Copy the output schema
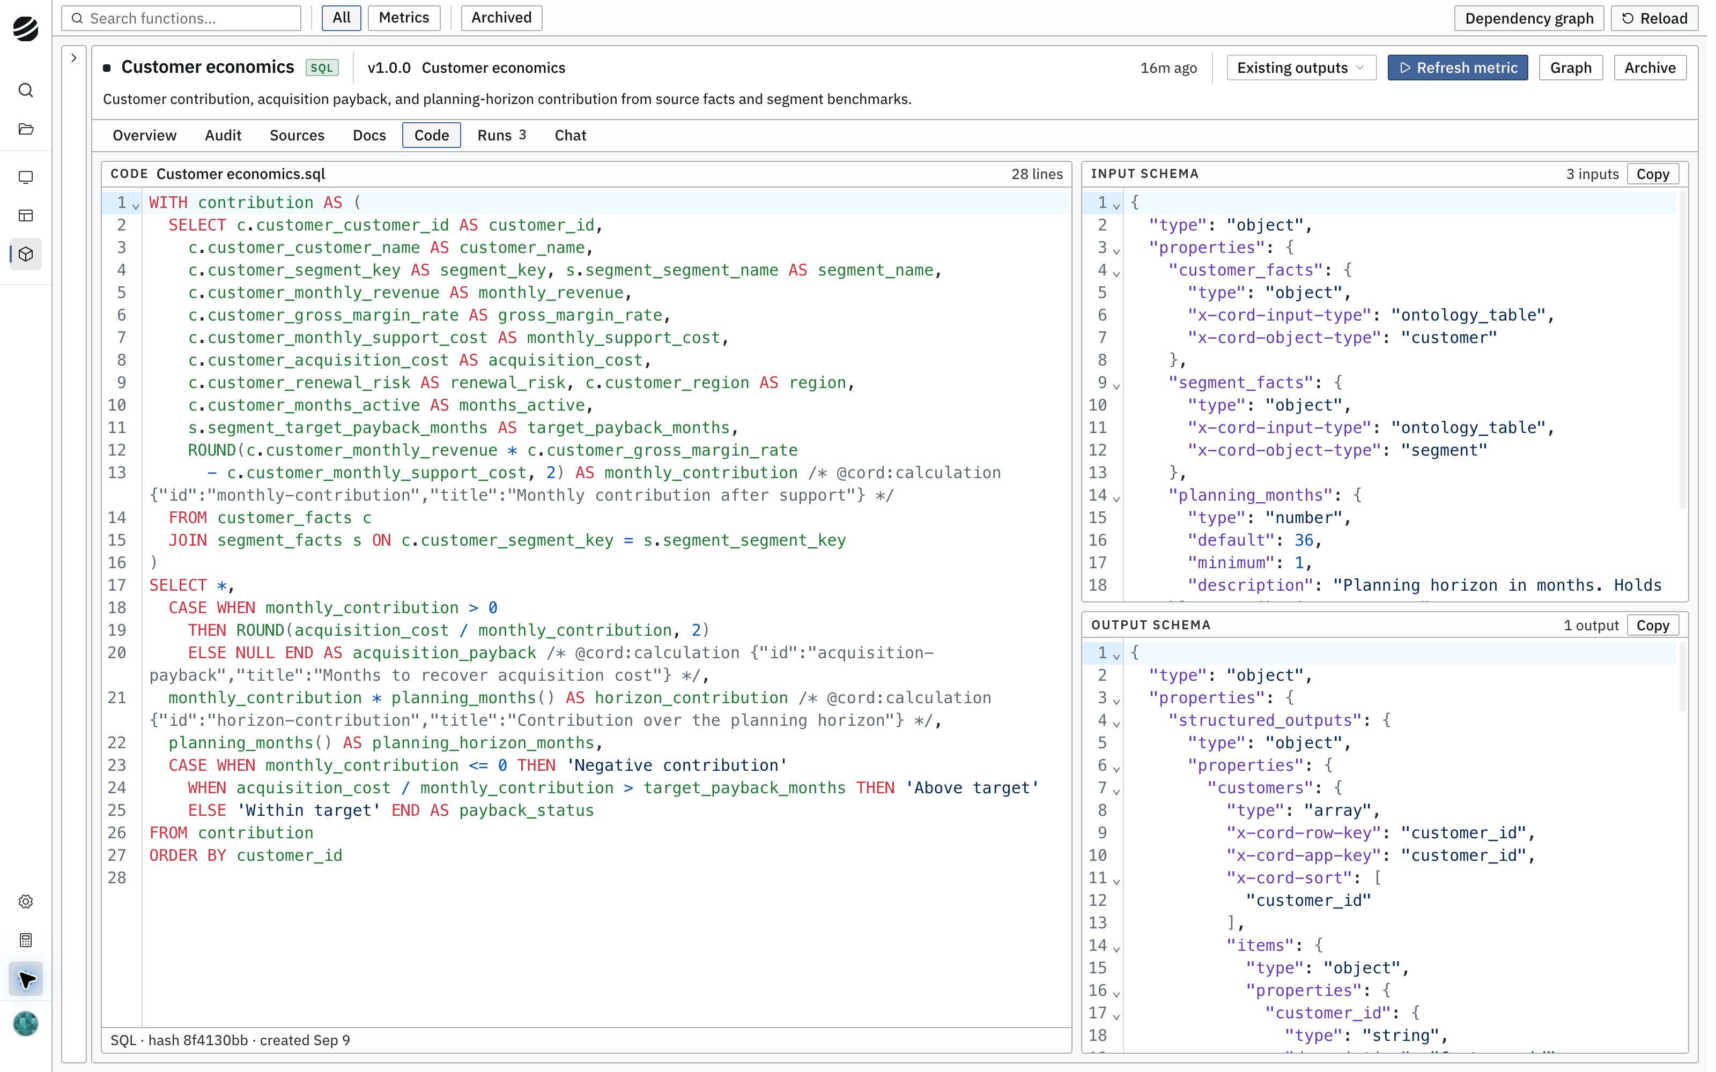The width and height of the screenshot is (1716, 1072). (1652, 626)
